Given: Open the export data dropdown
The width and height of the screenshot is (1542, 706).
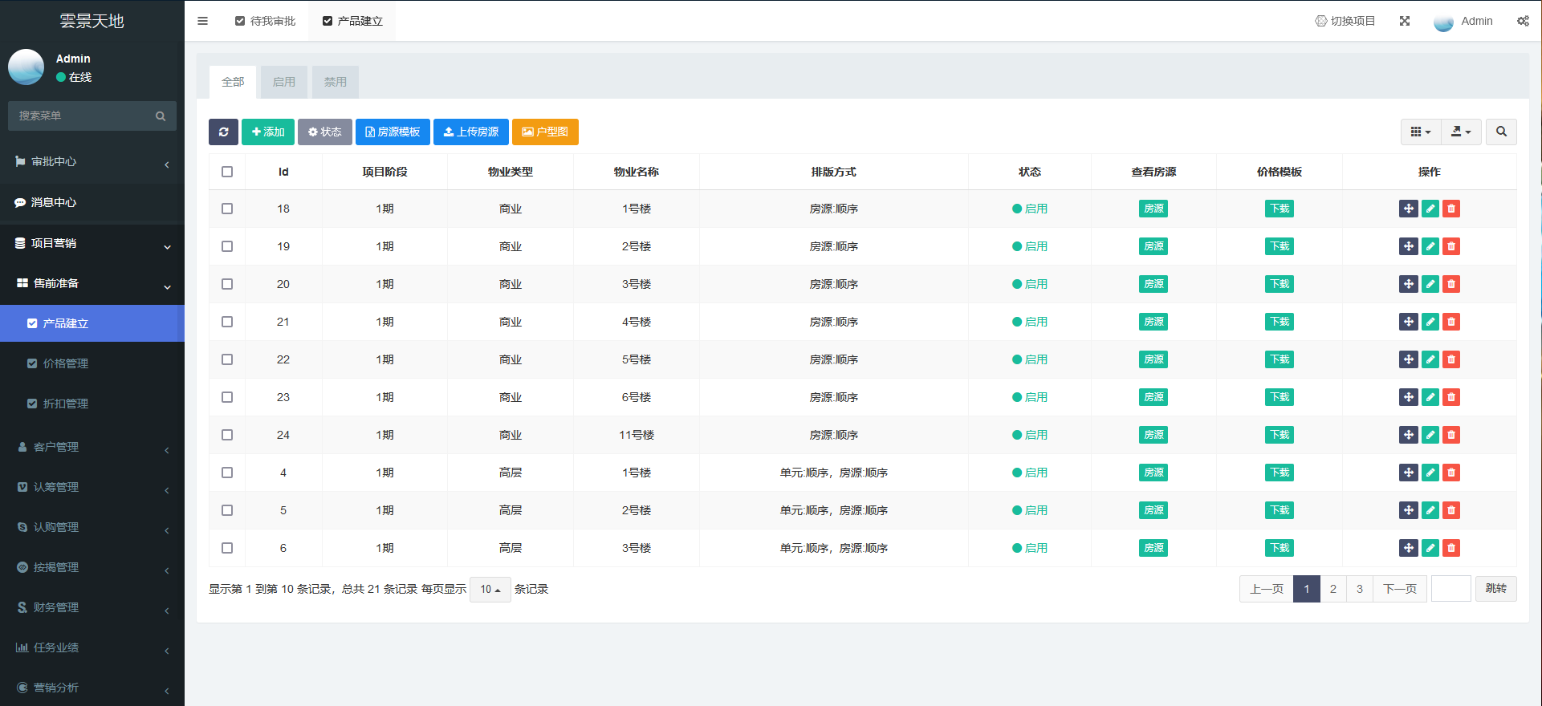Looking at the screenshot, I should [1461, 132].
